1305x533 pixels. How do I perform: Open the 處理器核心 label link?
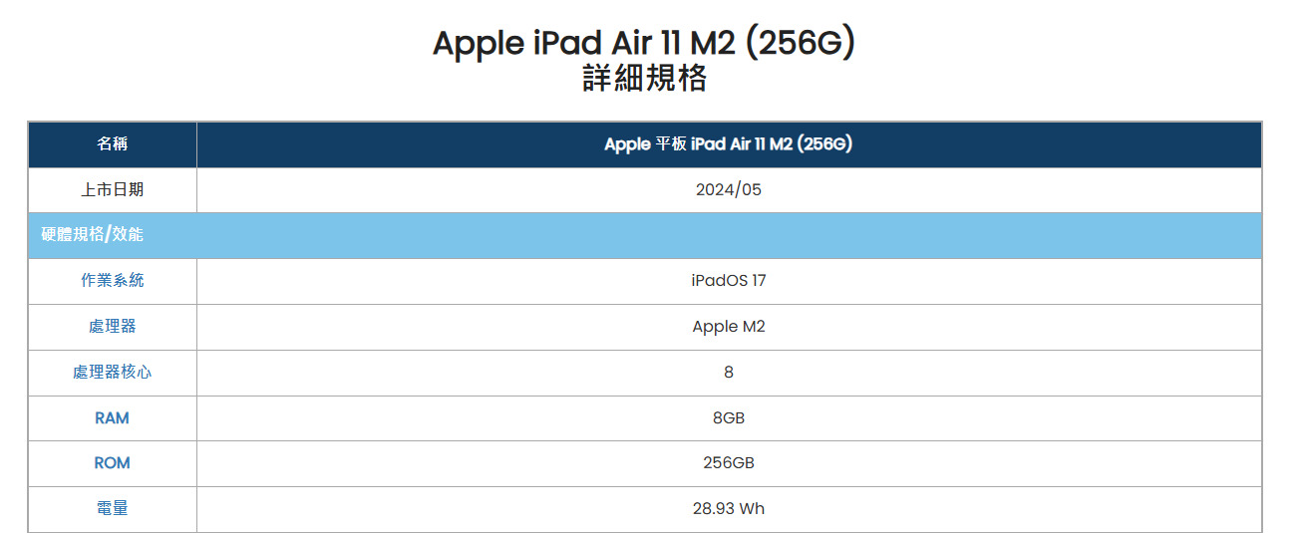click(112, 373)
